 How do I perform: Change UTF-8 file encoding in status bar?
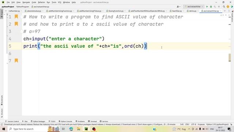pos(193,124)
